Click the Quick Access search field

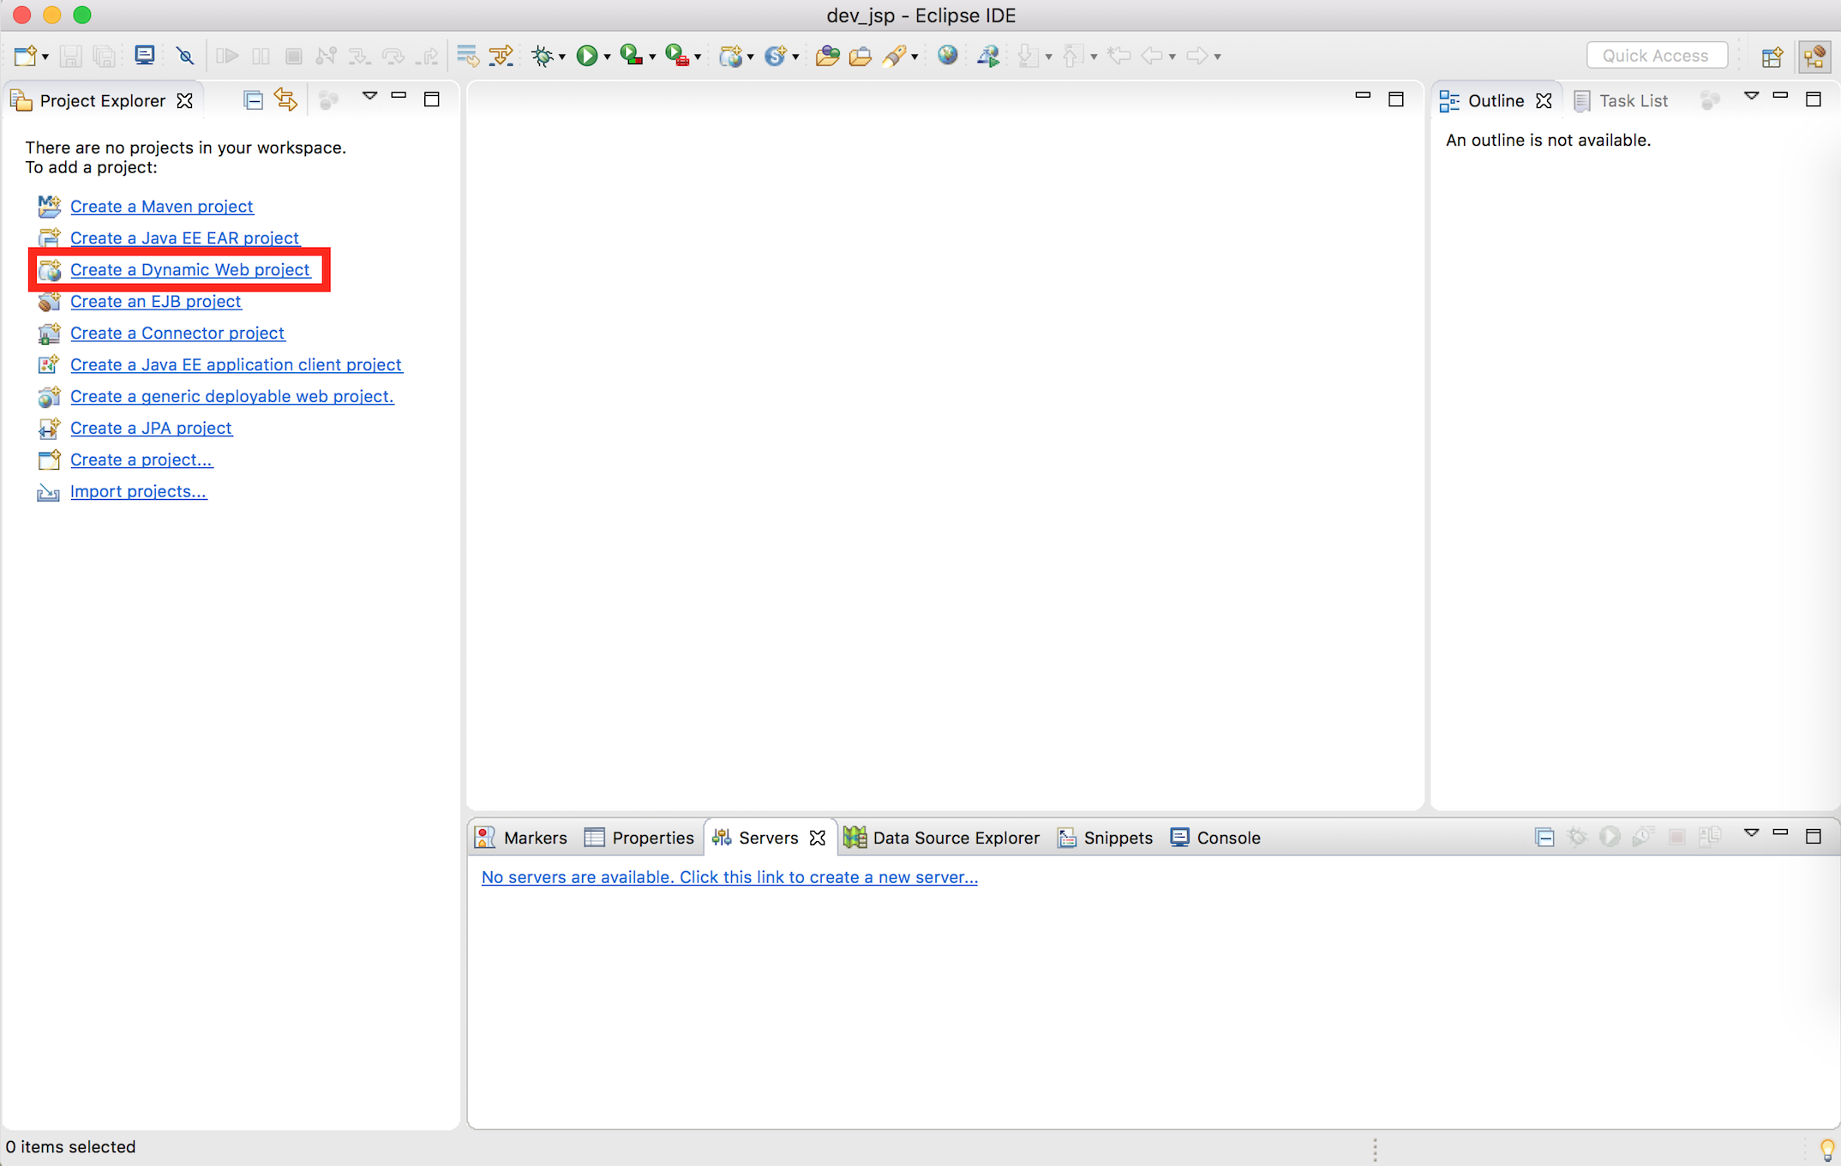(1655, 56)
